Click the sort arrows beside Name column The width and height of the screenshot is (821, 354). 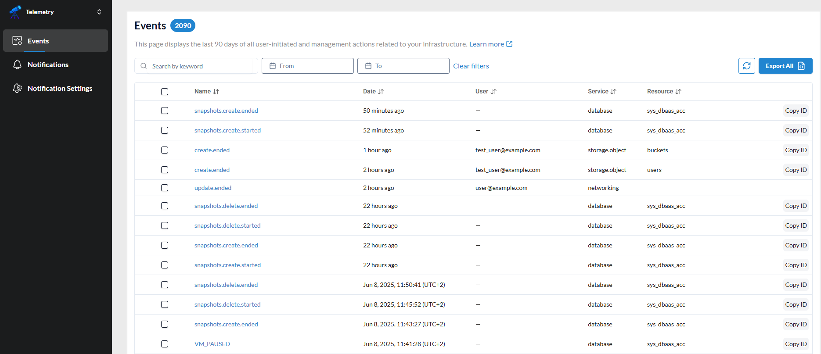(x=216, y=92)
